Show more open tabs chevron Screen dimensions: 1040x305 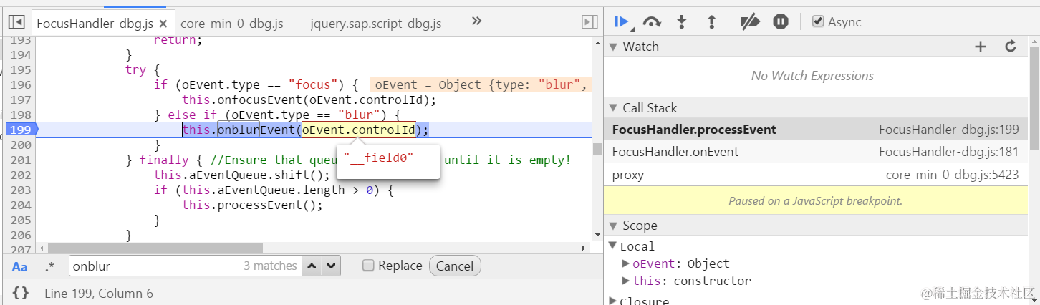click(477, 22)
